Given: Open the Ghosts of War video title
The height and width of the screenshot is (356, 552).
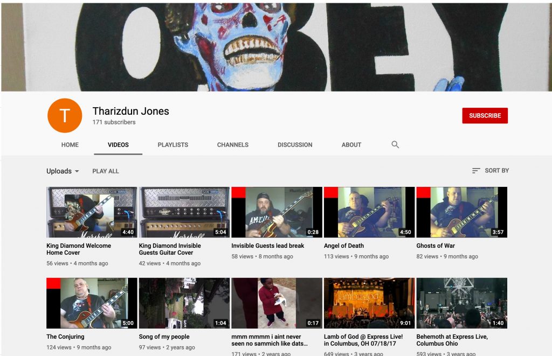Looking at the screenshot, I should (x=436, y=246).
